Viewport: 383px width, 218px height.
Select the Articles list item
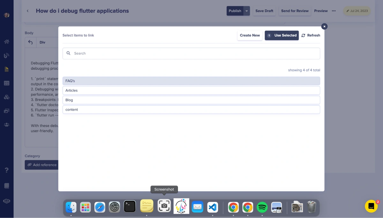coord(191,91)
